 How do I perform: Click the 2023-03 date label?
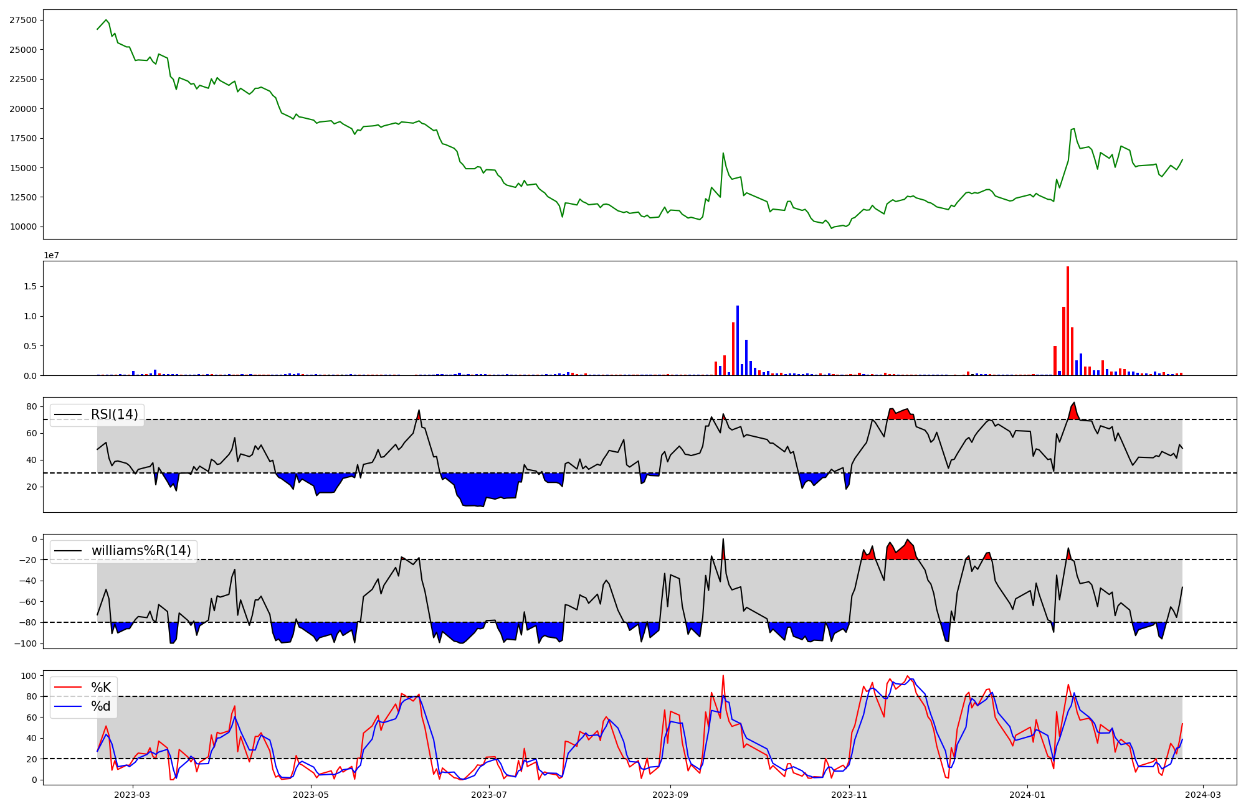coord(133,795)
